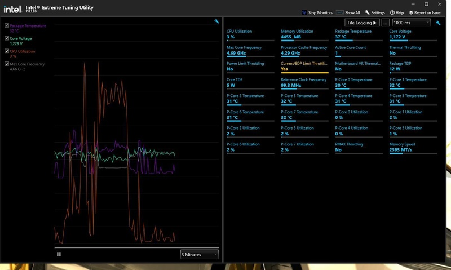Select Motherboard VR Thermal tile
451x270 pixels.
[x=359, y=67]
